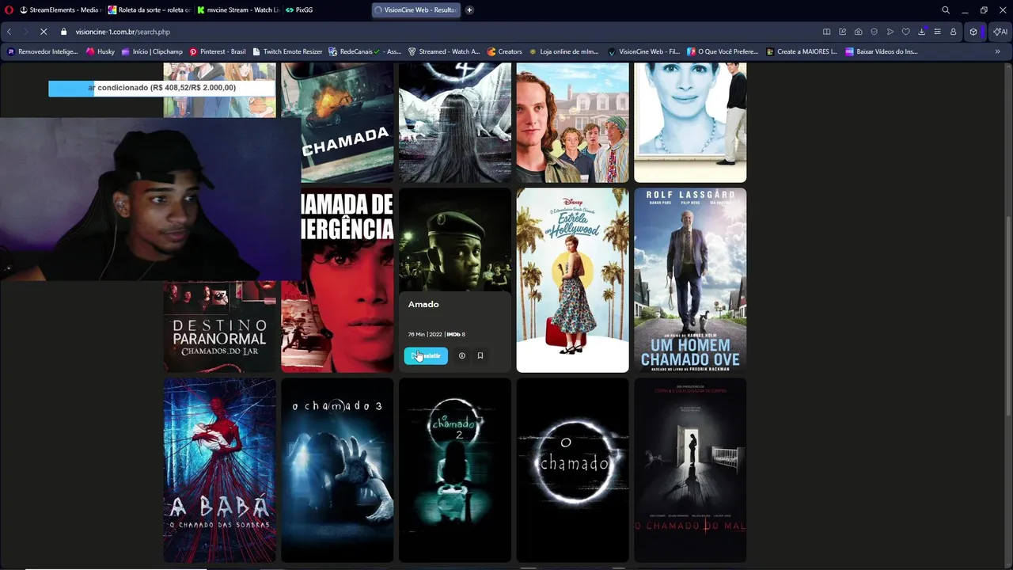Open poster with four men at mansion

(572, 123)
